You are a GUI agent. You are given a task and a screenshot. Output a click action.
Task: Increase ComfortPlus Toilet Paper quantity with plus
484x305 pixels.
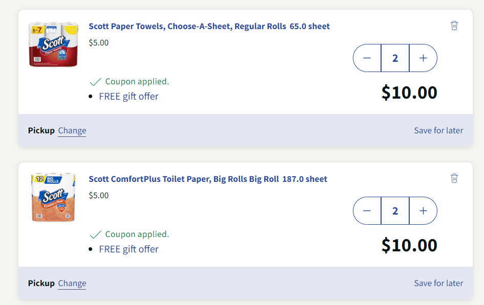(423, 211)
